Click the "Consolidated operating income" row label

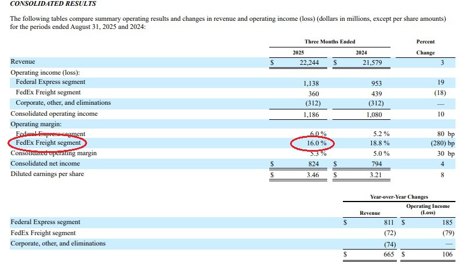pyautogui.click(x=54, y=113)
